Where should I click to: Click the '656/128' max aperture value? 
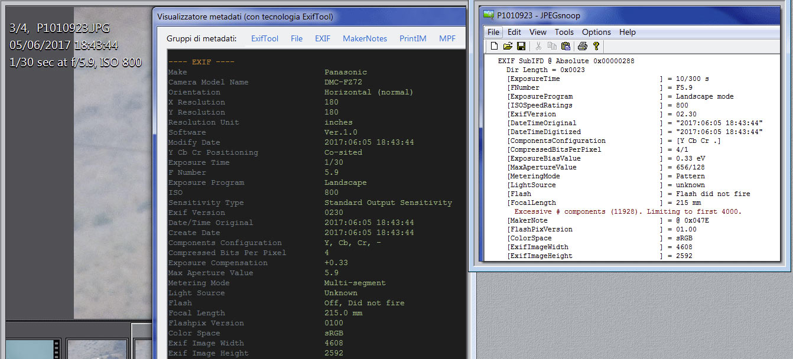click(691, 167)
